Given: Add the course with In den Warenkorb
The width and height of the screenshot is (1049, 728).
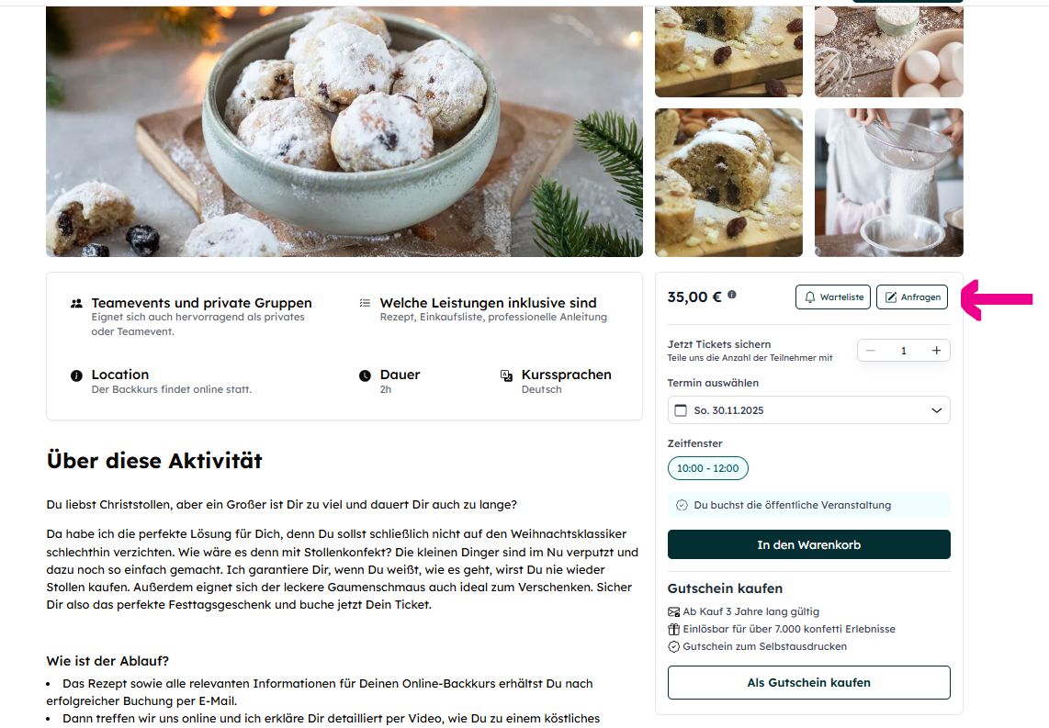Looking at the screenshot, I should 809,544.
